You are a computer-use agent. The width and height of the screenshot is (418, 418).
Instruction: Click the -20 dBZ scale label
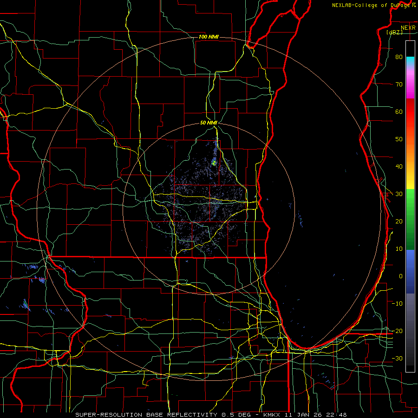coord(397,331)
